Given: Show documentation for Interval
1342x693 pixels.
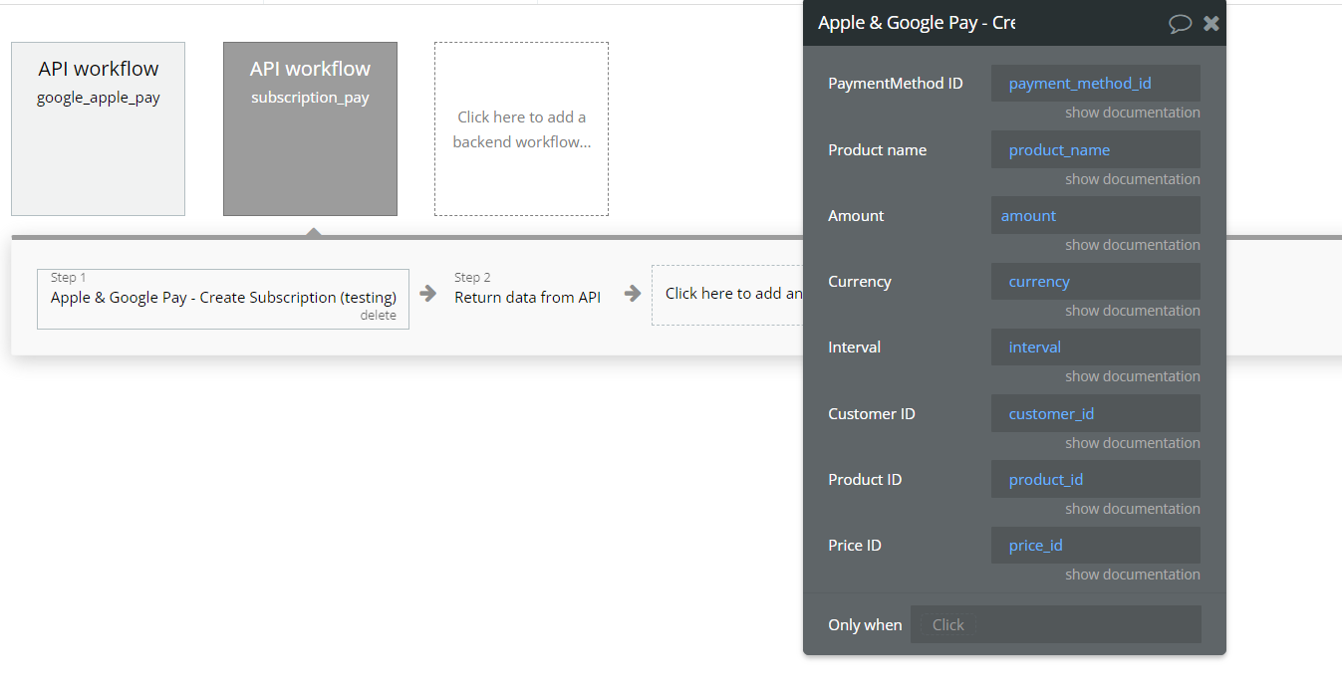Looking at the screenshot, I should (x=1133, y=376).
